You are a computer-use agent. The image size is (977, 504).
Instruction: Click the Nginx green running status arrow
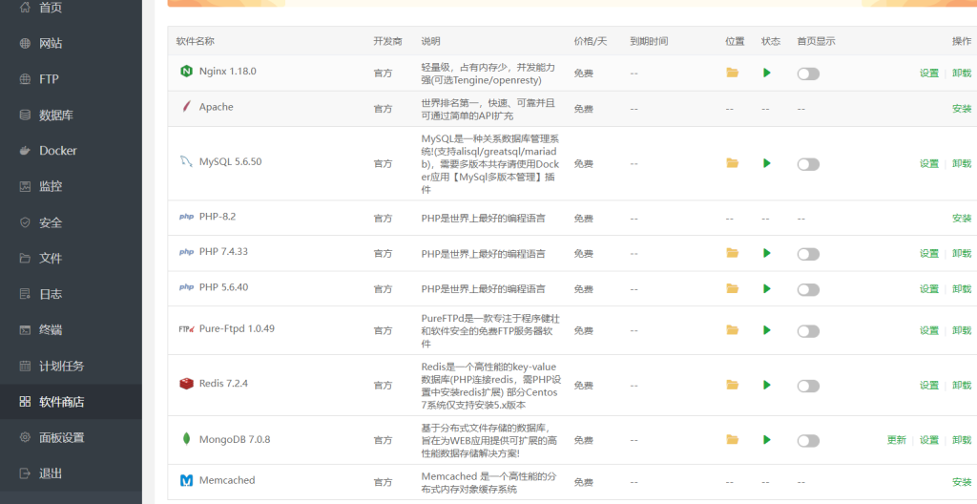pos(766,73)
